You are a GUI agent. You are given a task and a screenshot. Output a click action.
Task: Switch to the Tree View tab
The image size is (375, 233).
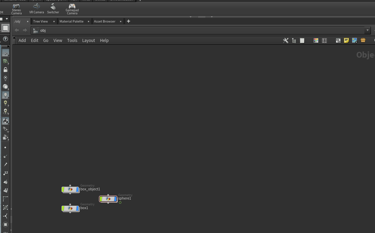(40, 21)
